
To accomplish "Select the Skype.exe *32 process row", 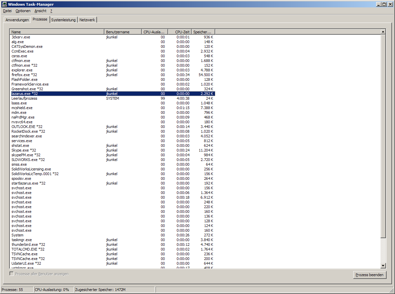I will click(x=24, y=150).
